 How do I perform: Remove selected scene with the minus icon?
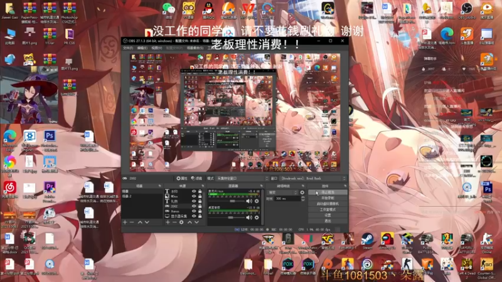pos(132,222)
